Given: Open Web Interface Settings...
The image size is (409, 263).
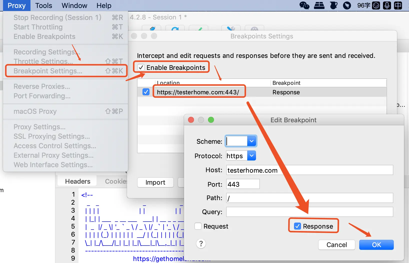Looking at the screenshot, I should tap(65, 165).
